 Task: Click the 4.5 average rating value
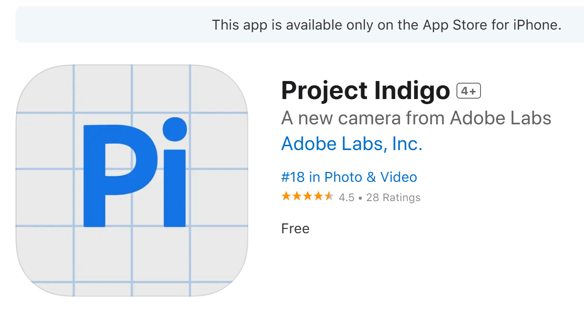[x=346, y=197]
